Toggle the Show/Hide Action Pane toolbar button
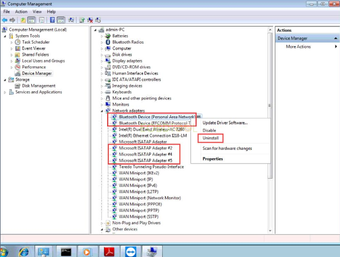Screen dimensions: 340x257 [x=61, y=20]
